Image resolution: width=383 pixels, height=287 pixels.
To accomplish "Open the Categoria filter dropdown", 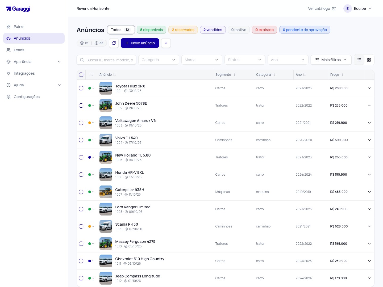I will click(x=159, y=60).
